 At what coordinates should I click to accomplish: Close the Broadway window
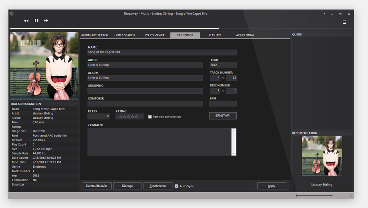(349, 14)
